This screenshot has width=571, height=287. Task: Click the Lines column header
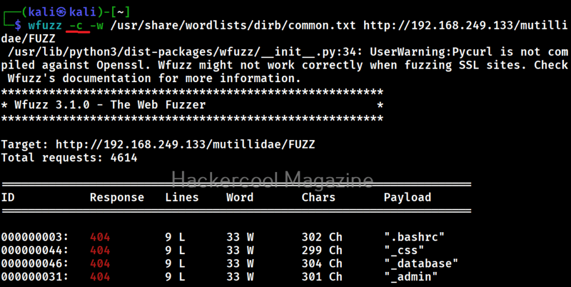(182, 197)
